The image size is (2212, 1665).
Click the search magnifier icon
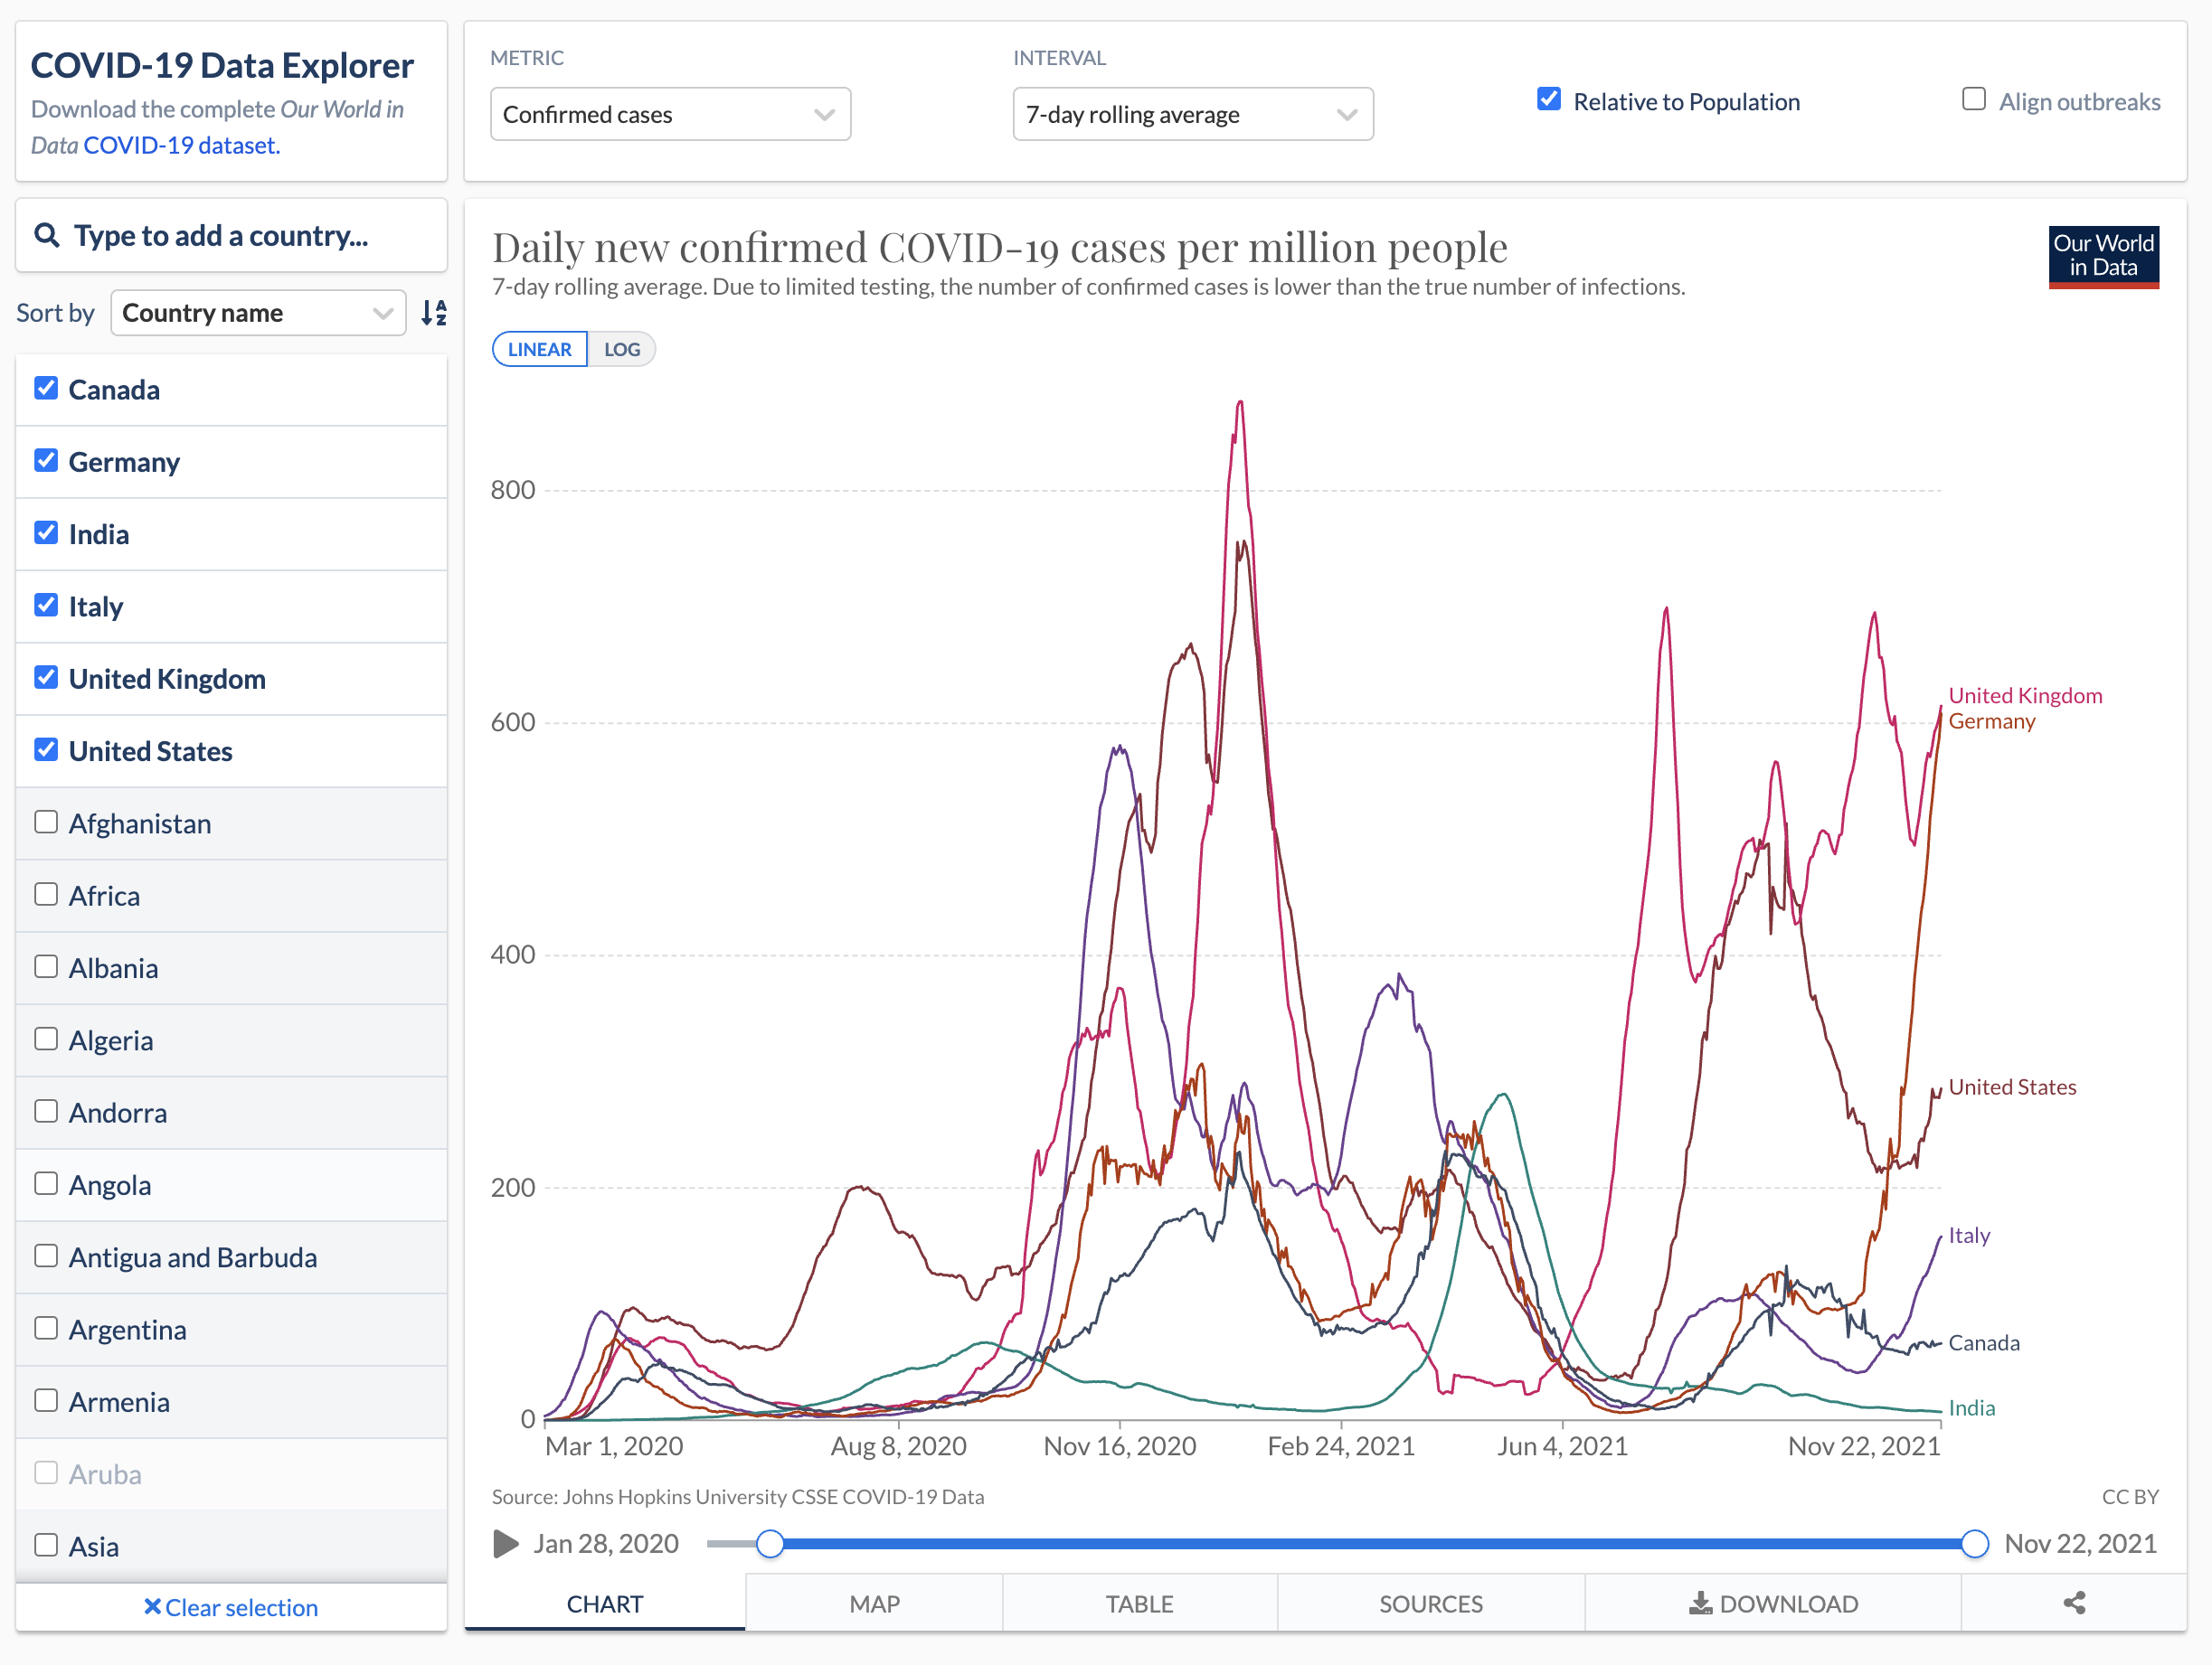tap(46, 236)
